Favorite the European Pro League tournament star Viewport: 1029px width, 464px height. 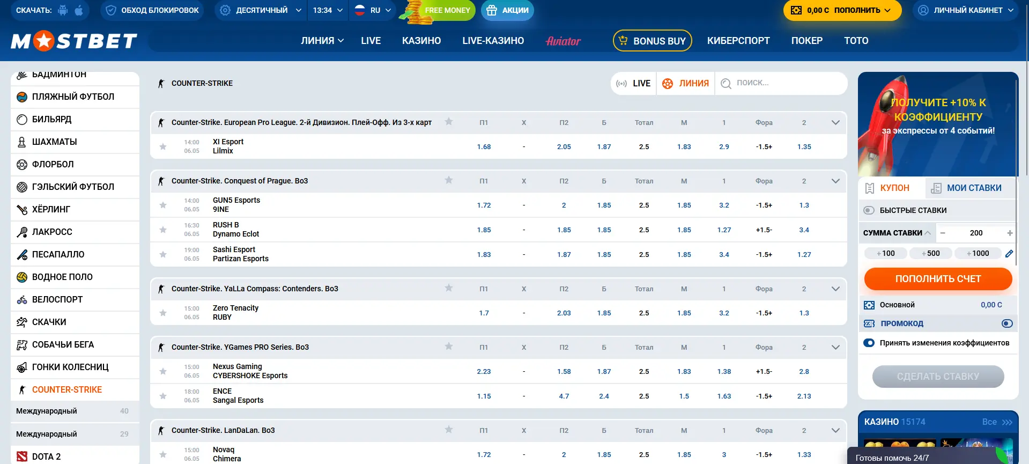[449, 122]
